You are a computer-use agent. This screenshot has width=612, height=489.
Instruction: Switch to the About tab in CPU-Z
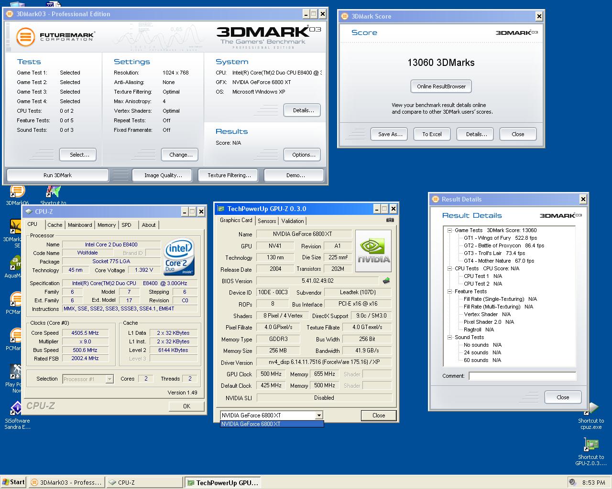[149, 225]
